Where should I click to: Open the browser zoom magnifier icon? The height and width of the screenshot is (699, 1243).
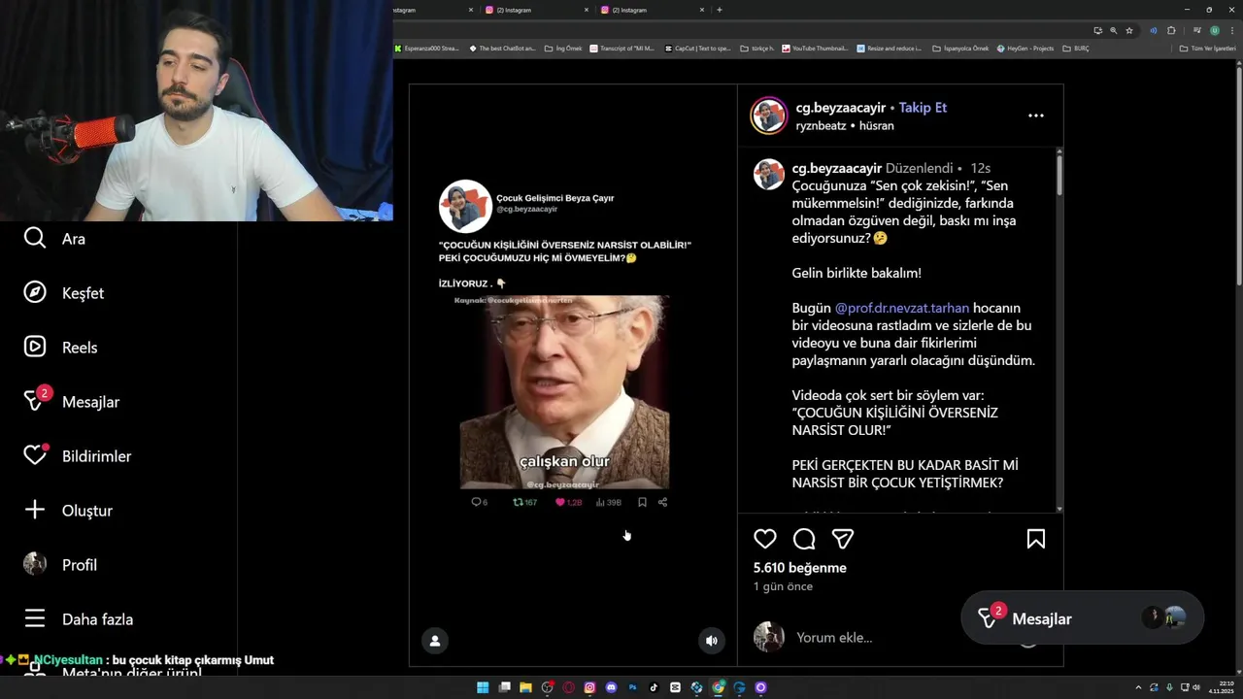1114,30
